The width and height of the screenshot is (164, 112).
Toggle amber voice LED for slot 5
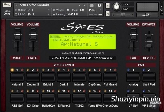pyautogui.click(x=74, y=70)
